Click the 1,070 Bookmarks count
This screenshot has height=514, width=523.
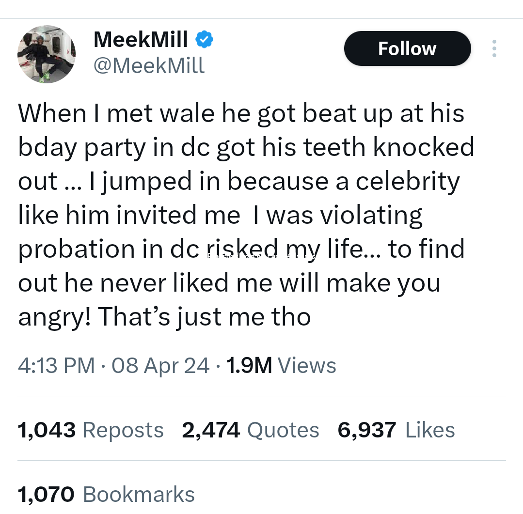point(106,494)
